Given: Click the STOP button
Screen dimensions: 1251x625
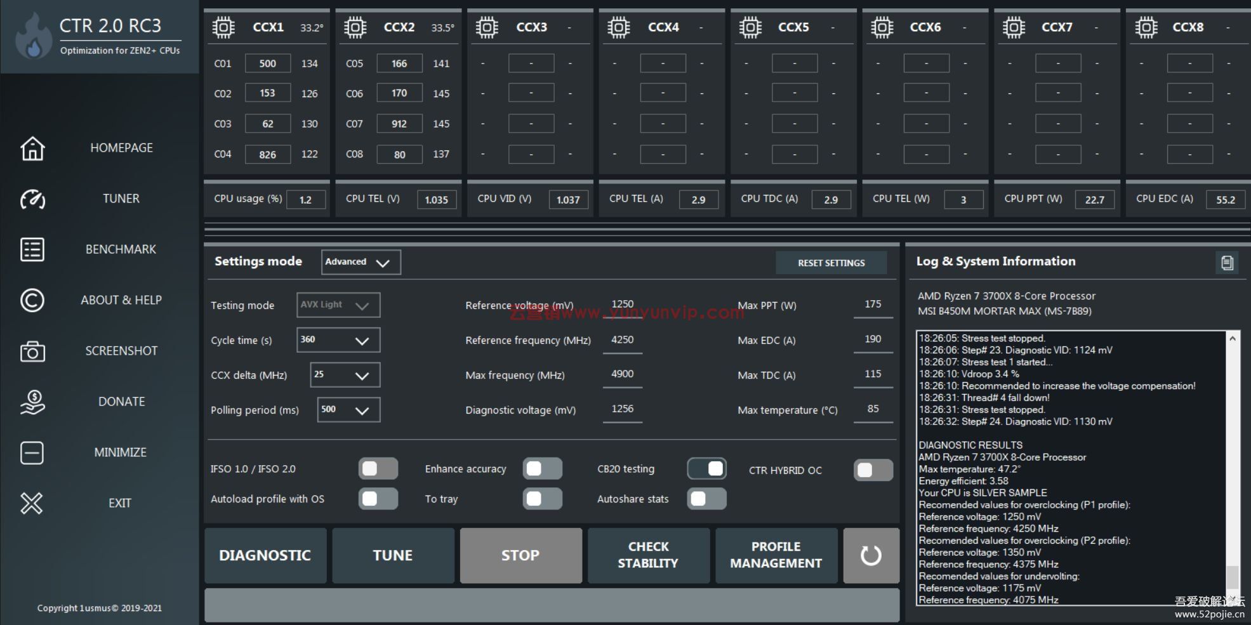Looking at the screenshot, I should [520, 556].
